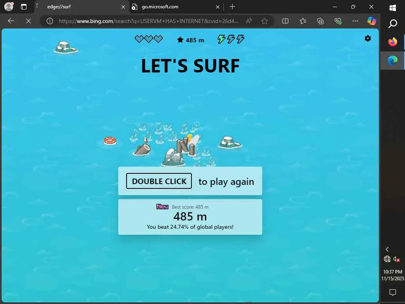Click the surfer character
The image size is (405, 304).
(191, 139)
